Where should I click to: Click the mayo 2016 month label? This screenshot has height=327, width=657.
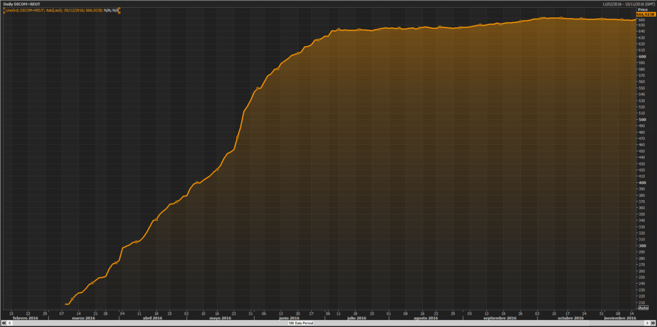pos(220,318)
